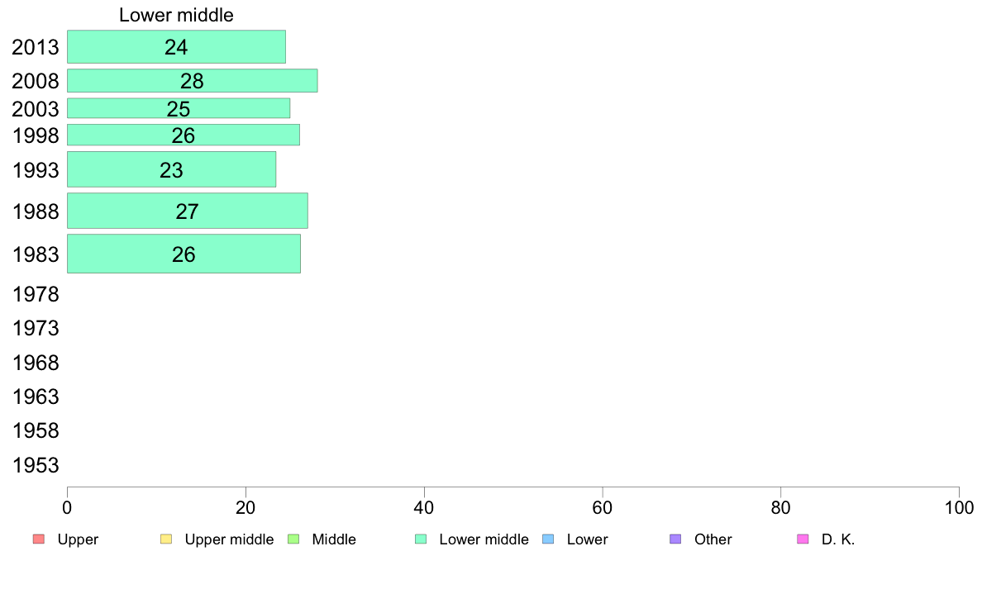Click the 100 tick label on x-axis
Image resolution: width=982 pixels, height=608 pixels.
959,508
